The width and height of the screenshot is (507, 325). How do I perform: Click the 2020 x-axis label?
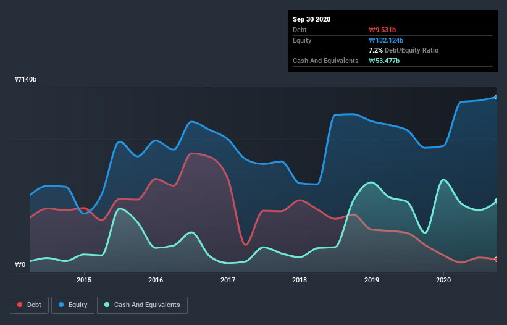click(x=443, y=280)
